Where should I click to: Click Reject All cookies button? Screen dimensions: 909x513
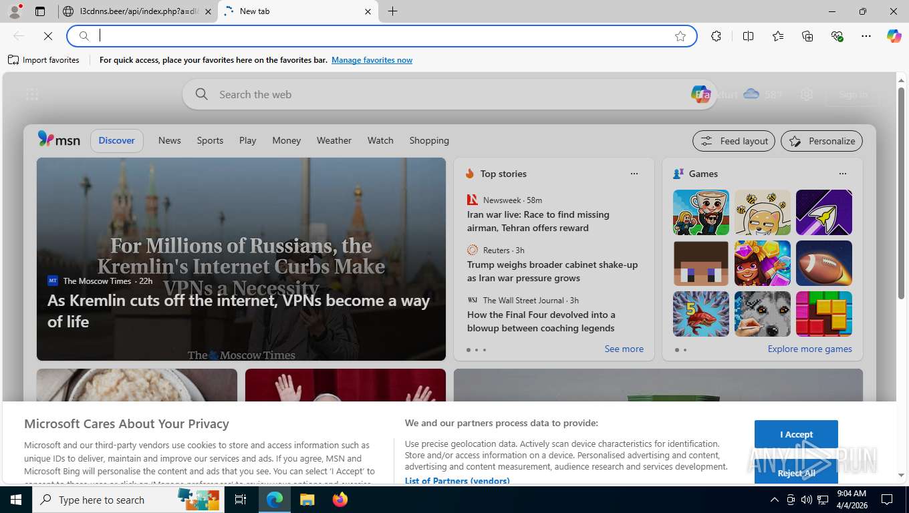click(x=796, y=471)
